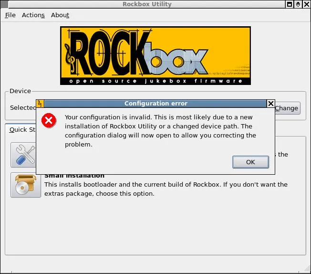The width and height of the screenshot is (311, 274).
Task: Click the Rockbox logo banner
Action: pos(155,55)
